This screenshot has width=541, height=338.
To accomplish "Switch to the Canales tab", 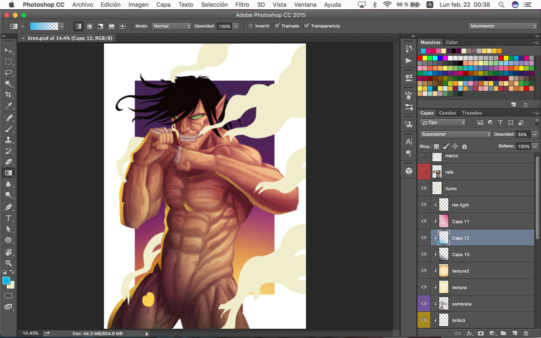I will tap(447, 113).
